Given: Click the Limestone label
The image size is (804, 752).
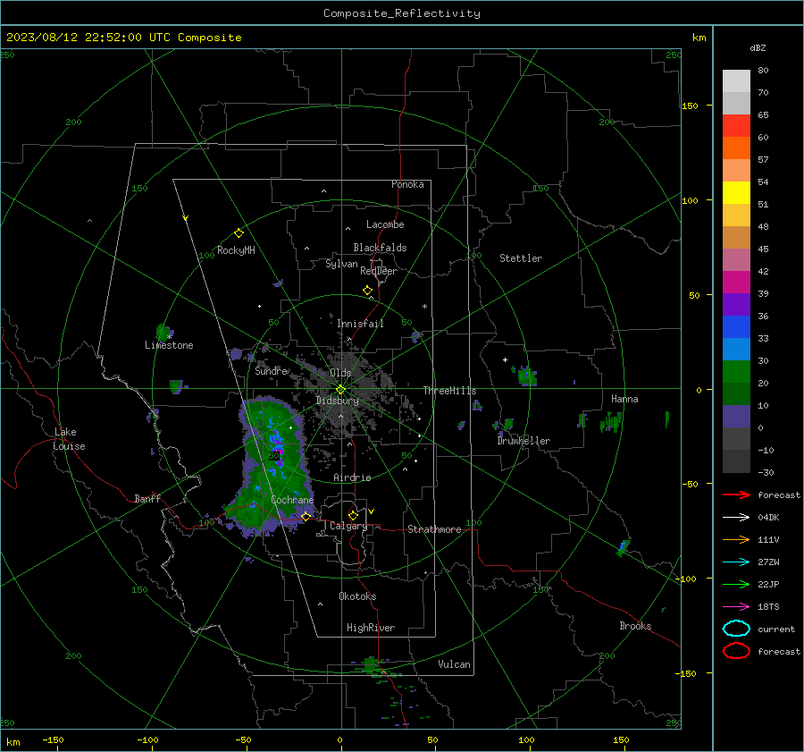Looking at the screenshot, I should [169, 345].
